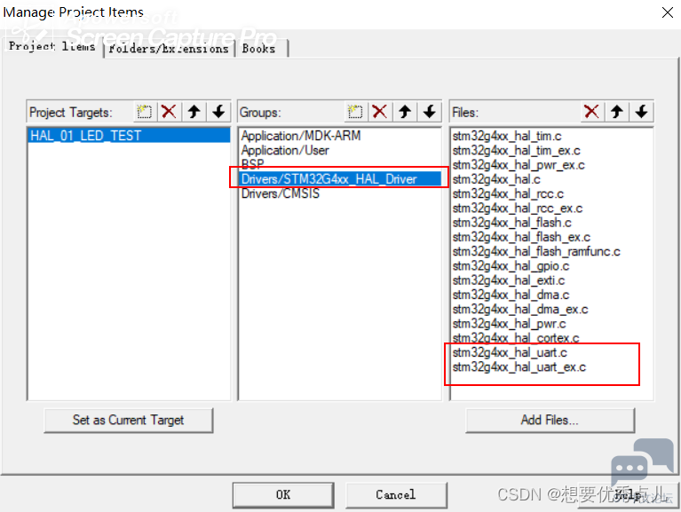Create a new group in Groups

(355, 112)
